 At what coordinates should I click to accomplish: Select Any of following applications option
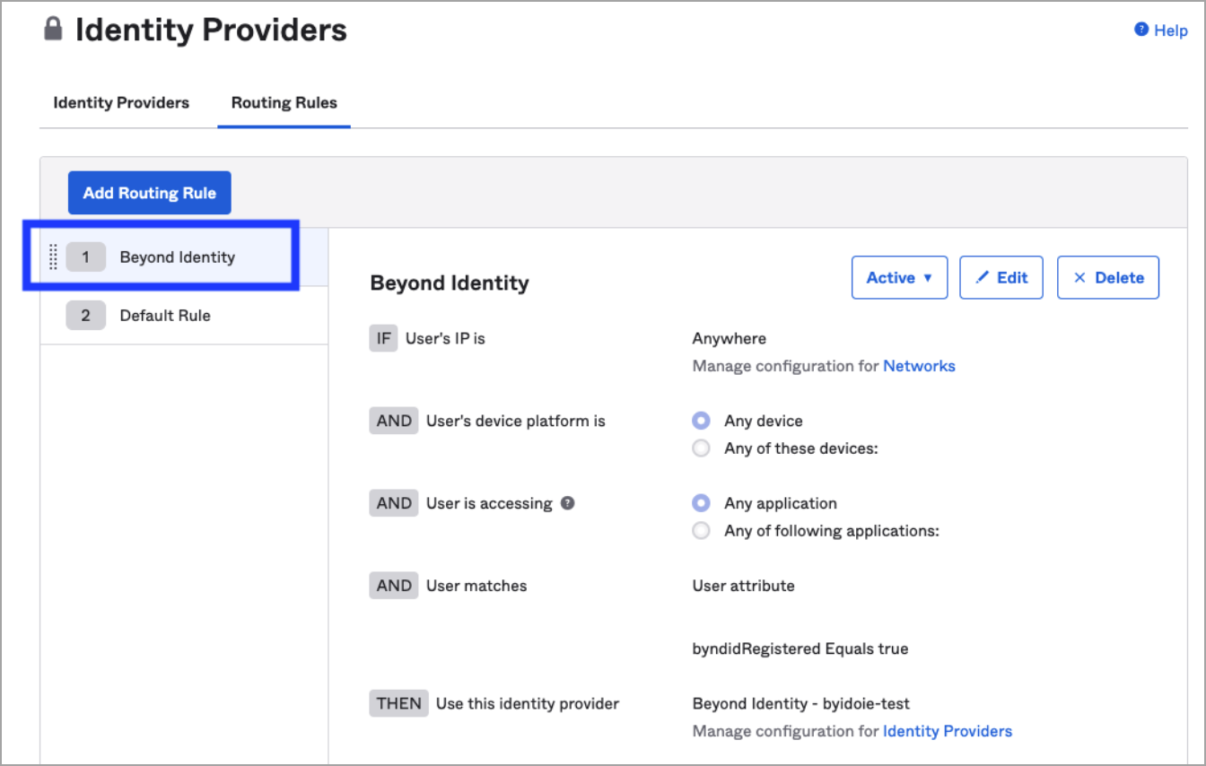click(702, 531)
